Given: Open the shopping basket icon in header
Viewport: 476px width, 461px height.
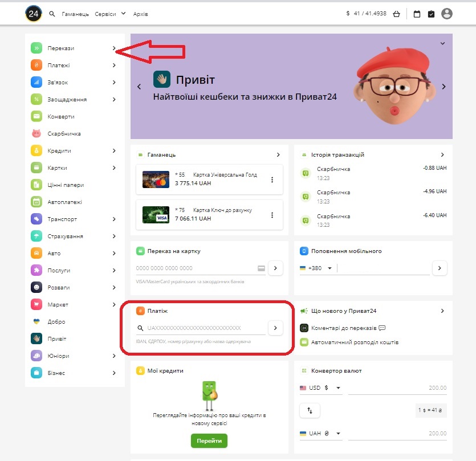Looking at the screenshot, I should [397, 14].
